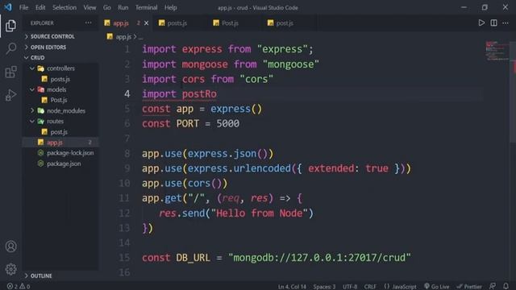Screen dimensions: 516x290
Task: Open the Explorer view in activity bar
Action: (x=10, y=26)
